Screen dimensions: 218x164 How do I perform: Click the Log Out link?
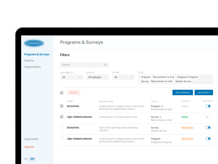pyautogui.click(x=29, y=147)
